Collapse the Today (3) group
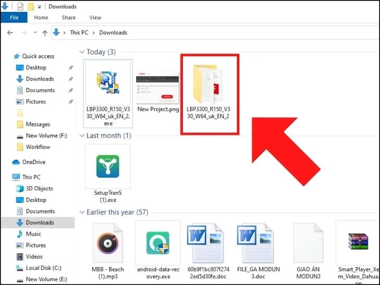 pos(81,52)
